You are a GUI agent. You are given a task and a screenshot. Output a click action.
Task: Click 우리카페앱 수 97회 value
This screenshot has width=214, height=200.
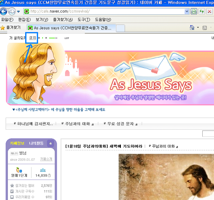click(x=49, y=197)
